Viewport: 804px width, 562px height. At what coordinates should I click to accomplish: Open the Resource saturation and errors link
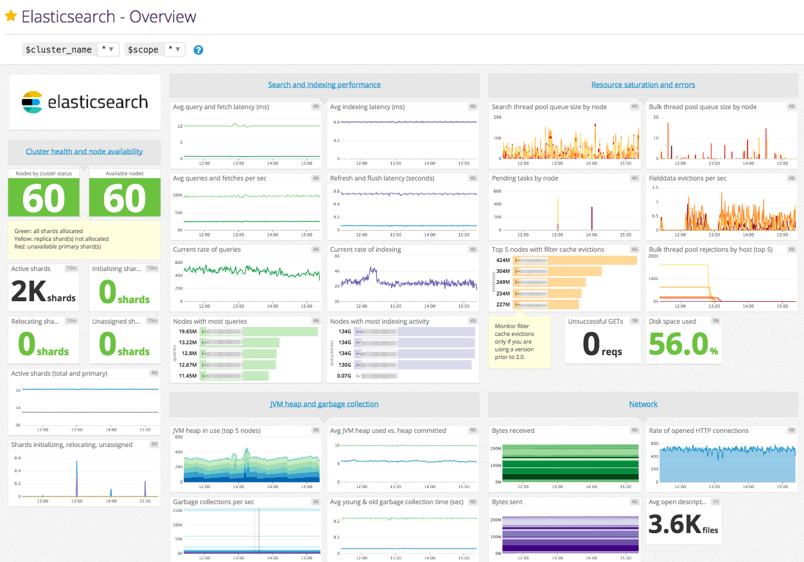tap(643, 84)
